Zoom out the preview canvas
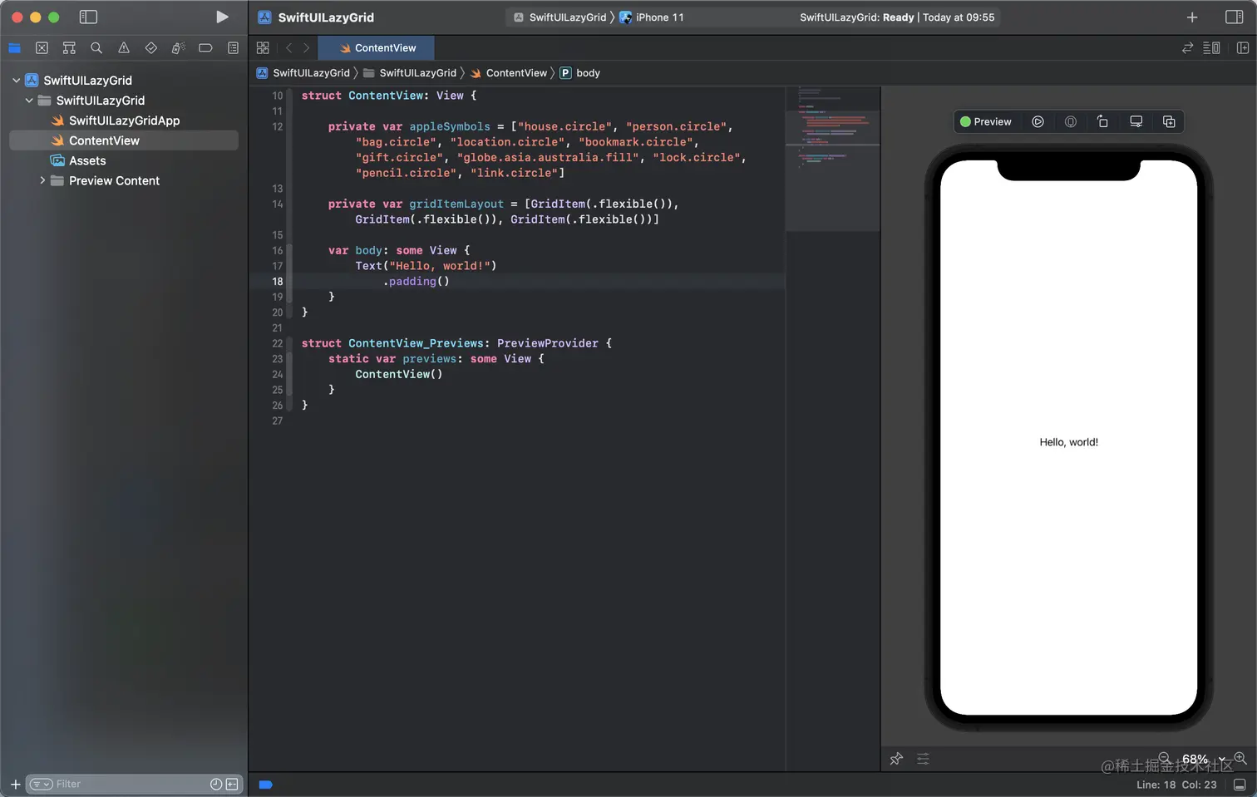Image resolution: width=1257 pixels, height=797 pixels. (x=1165, y=758)
